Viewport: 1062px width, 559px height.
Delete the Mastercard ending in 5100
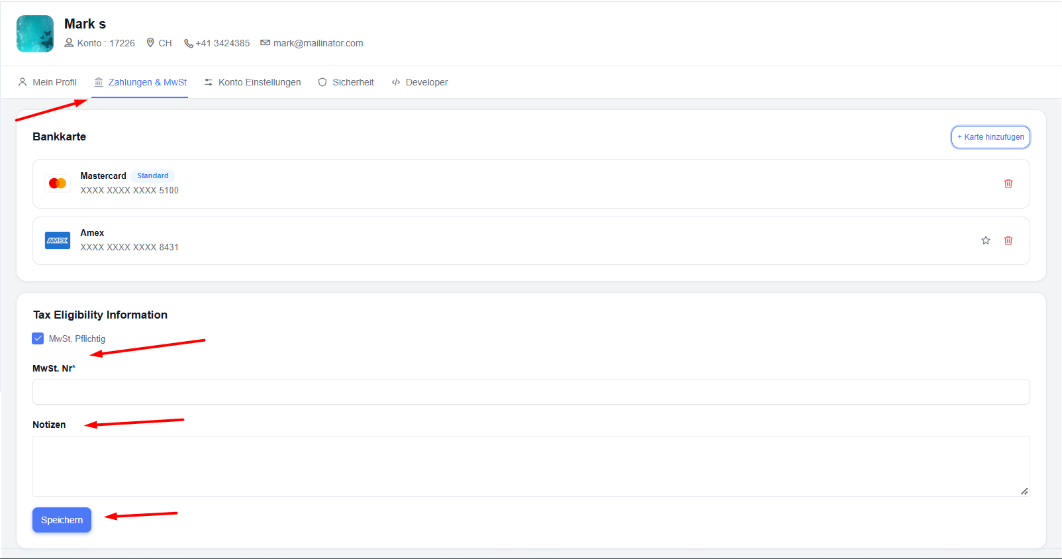(x=1008, y=183)
